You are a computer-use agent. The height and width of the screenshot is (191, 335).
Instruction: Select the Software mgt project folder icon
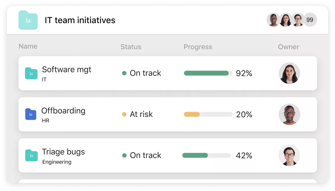[31, 73]
